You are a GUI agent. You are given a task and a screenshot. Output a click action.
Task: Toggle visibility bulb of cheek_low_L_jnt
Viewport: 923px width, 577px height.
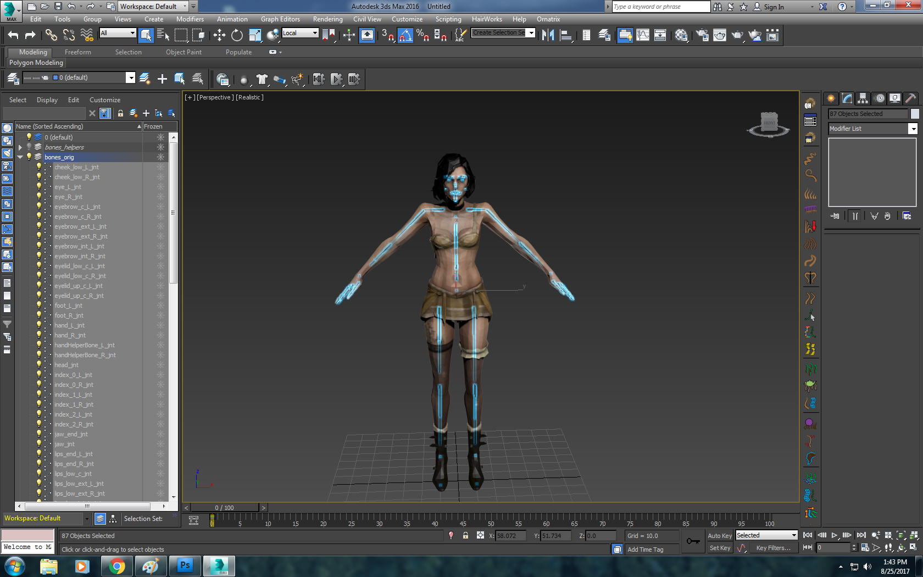click(38, 167)
